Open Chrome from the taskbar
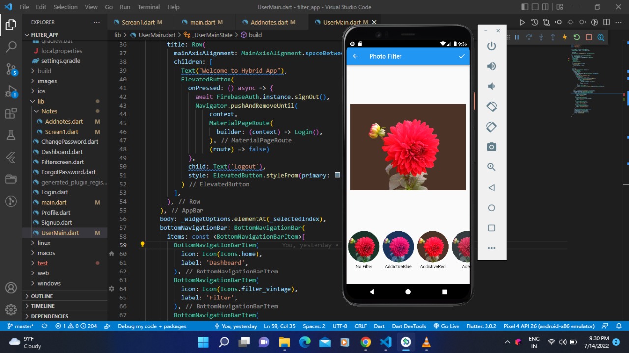 coord(365,342)
